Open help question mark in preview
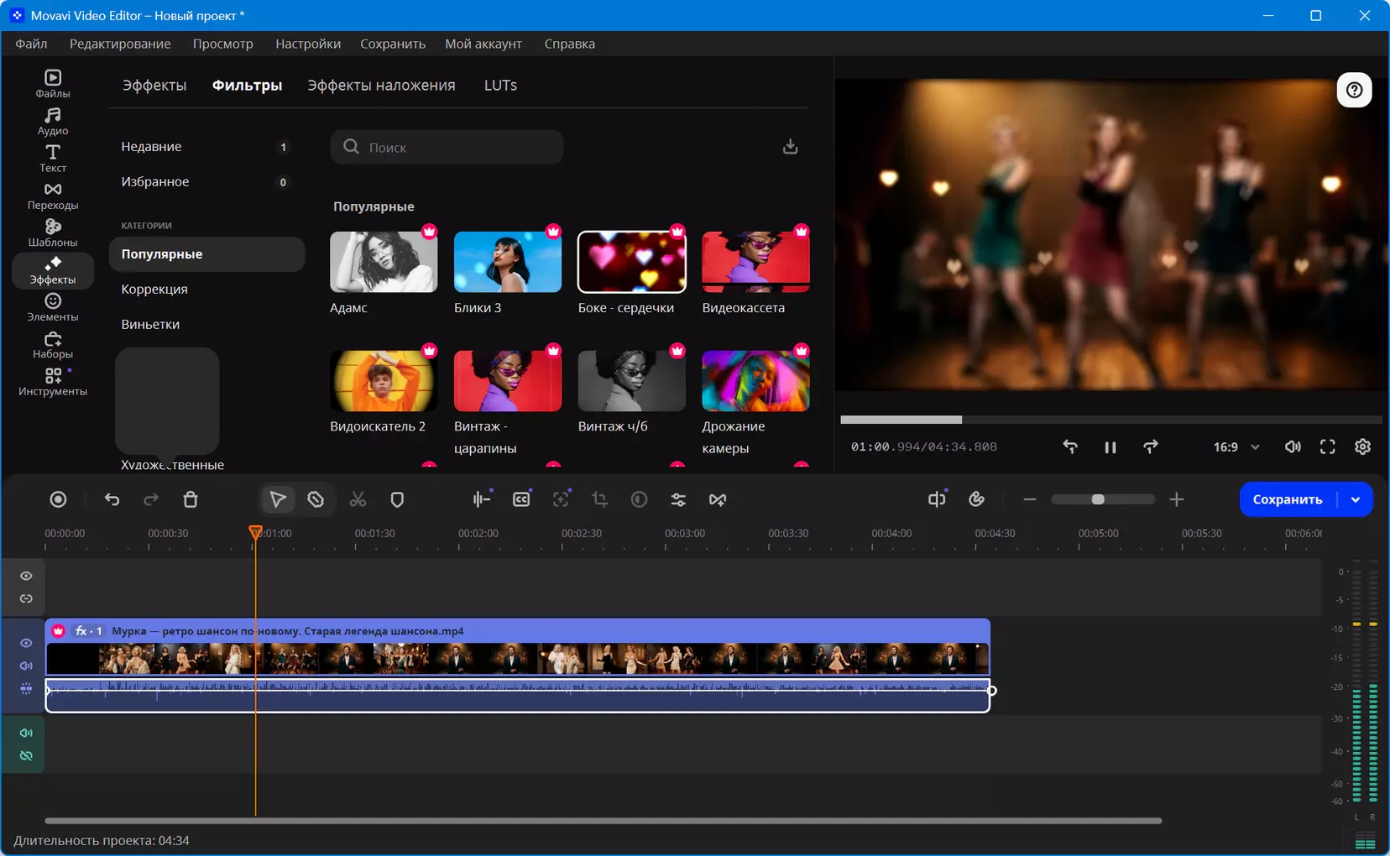Screen dimensions: 1390x856 1354,90
